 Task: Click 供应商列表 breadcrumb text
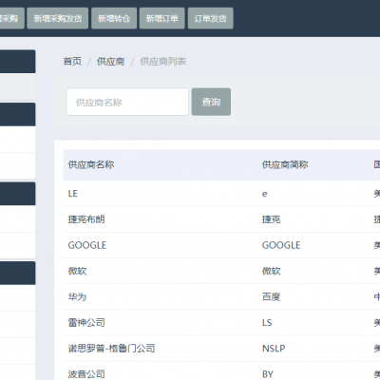[163, 61]
